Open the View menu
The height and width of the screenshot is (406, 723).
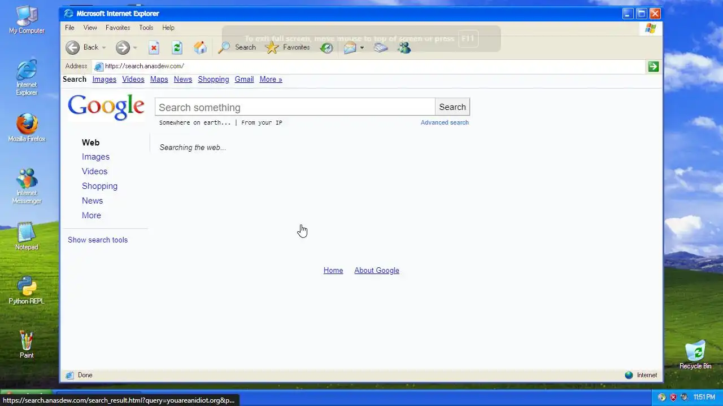point(90,28)
